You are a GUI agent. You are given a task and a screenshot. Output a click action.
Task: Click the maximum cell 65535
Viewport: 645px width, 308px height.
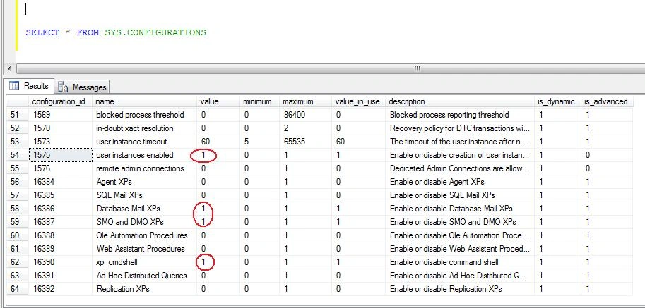pos(306,142)
